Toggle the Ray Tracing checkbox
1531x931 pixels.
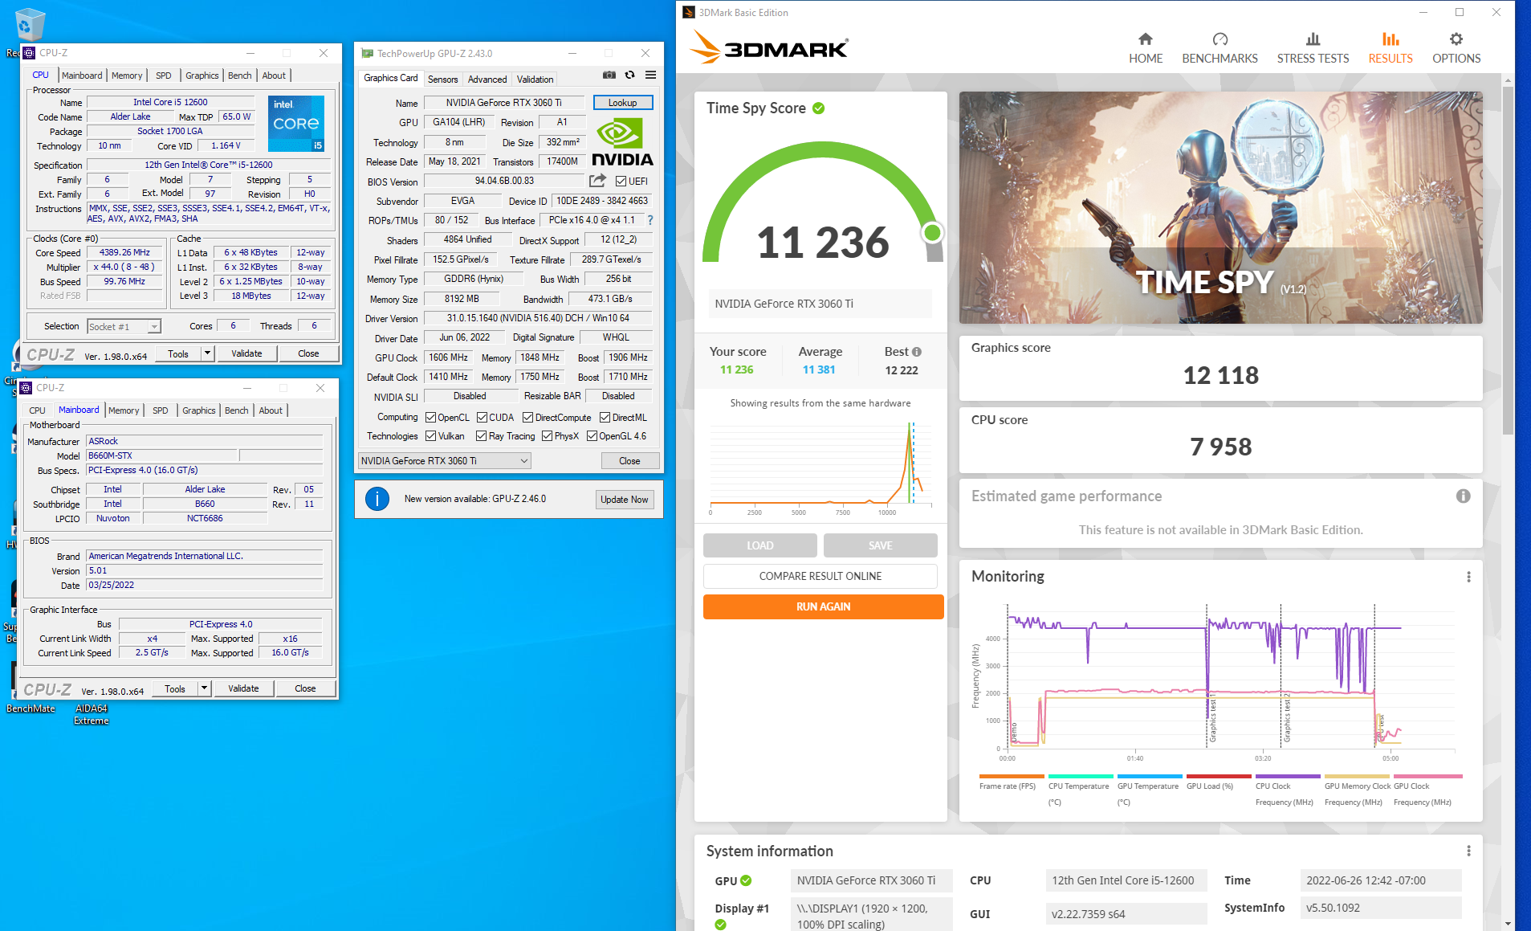481,436
